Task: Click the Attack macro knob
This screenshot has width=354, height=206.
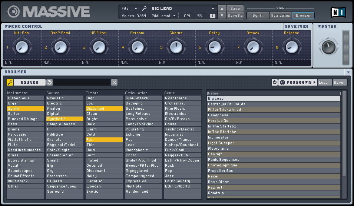Action: click(253, 47)
